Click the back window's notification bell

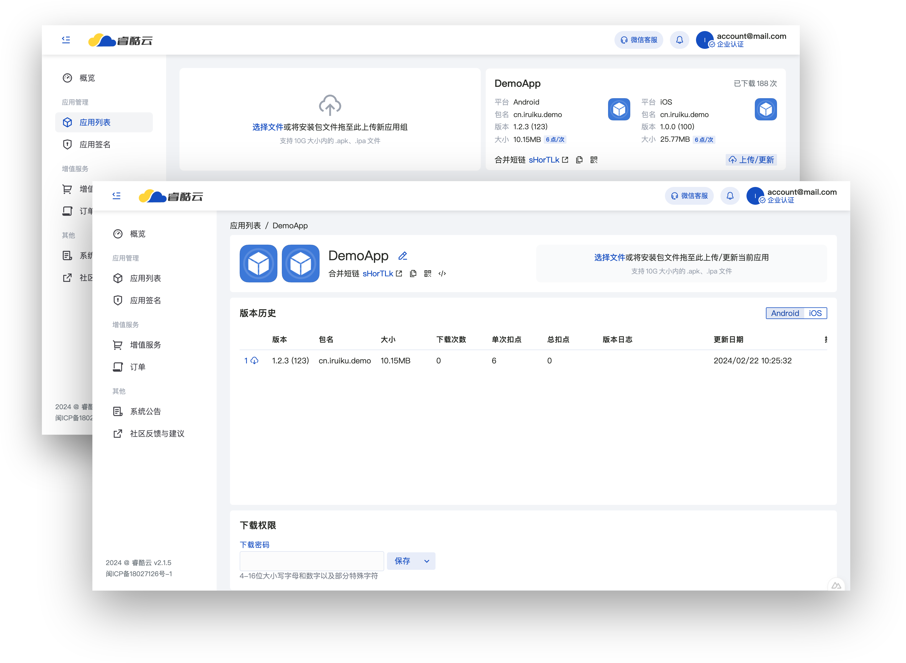(x=679, y=40)
